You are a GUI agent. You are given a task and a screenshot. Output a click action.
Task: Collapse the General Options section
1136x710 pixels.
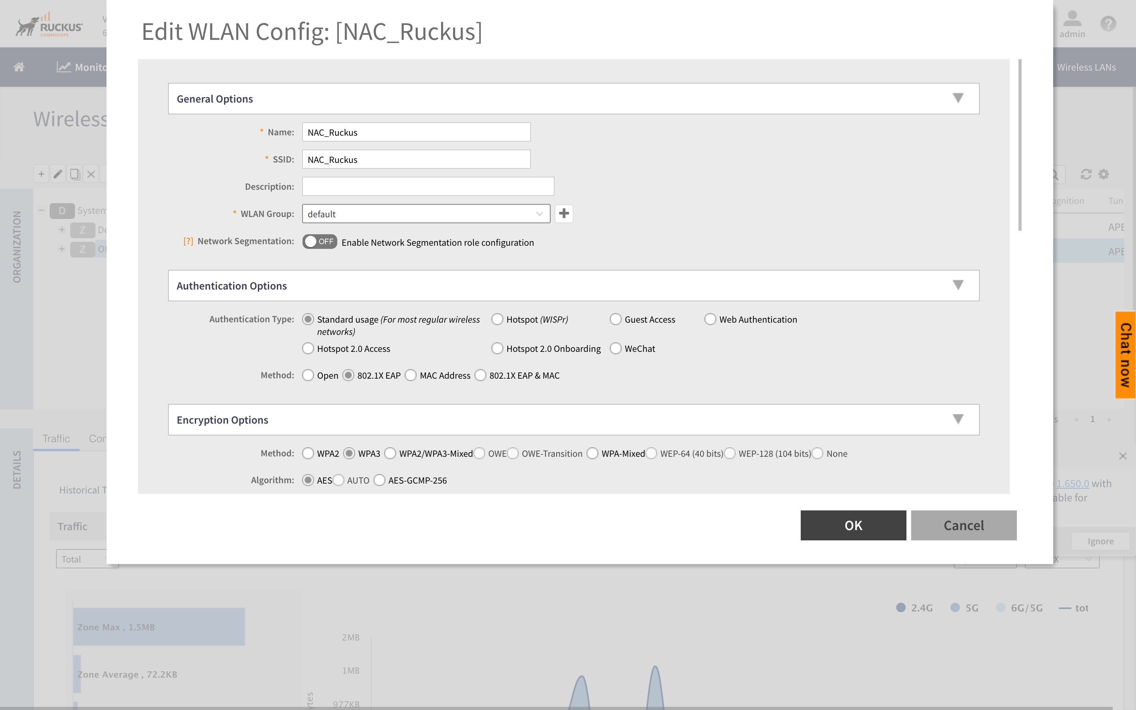[x=958, y=98]
